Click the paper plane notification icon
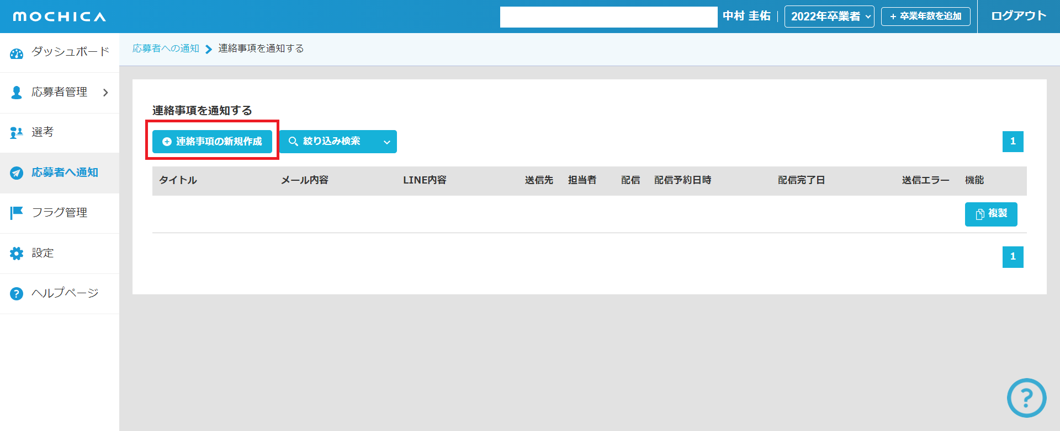The height and width of the screenshot is (431, 1060). coord(17,173)
